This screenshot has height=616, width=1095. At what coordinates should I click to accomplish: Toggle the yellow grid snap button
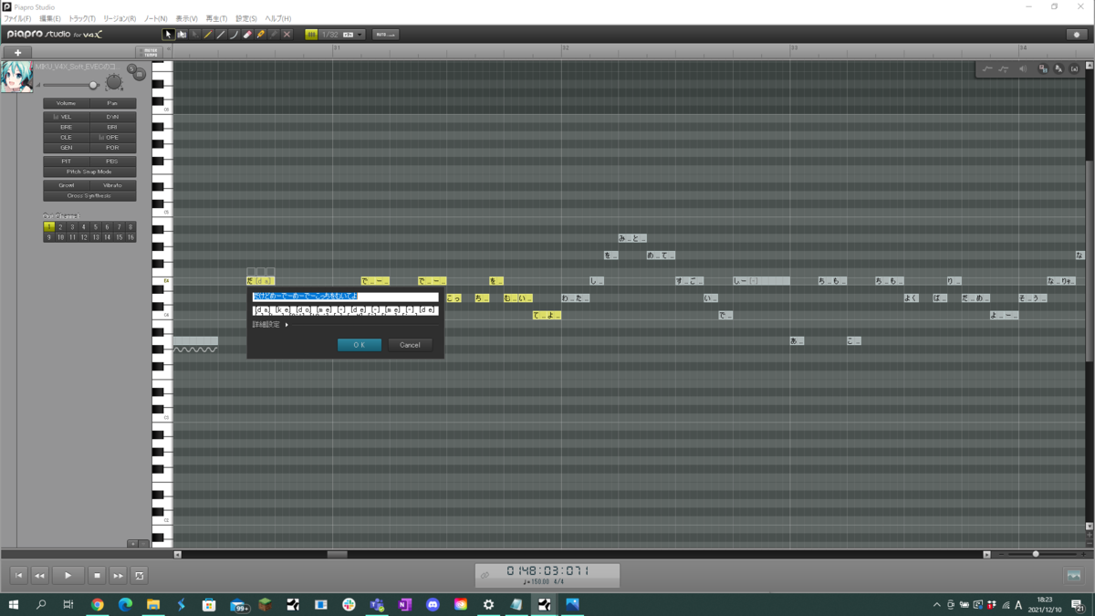click(x=311, y=35)
